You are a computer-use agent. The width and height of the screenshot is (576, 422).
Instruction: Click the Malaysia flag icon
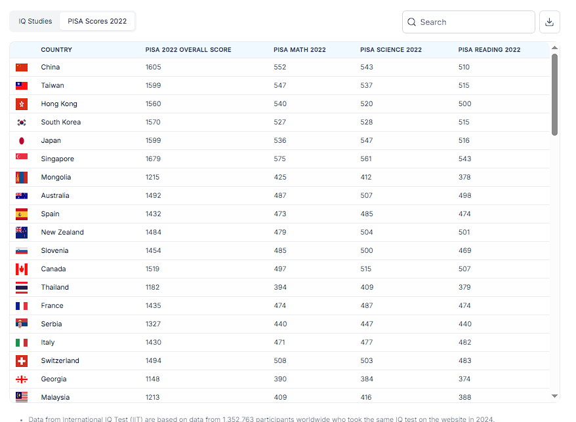click(x=22, y=397)
